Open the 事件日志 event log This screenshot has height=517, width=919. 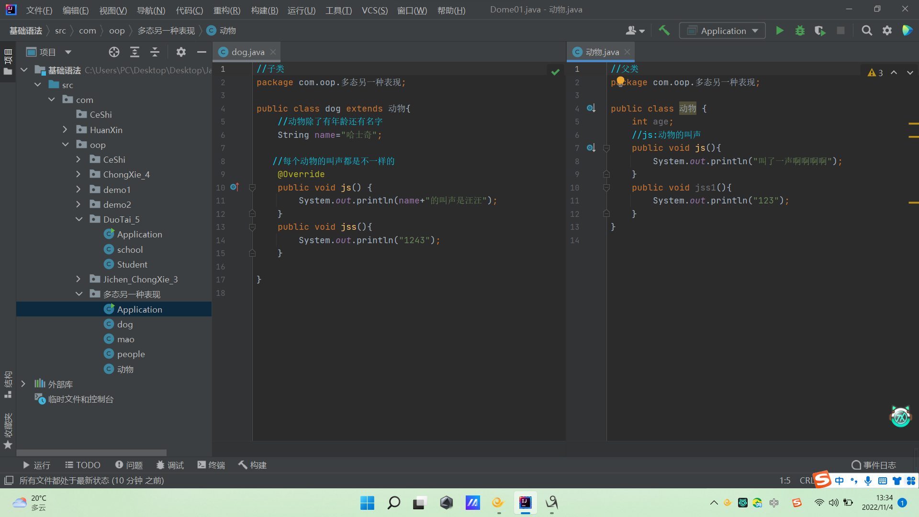pos(874,465)
